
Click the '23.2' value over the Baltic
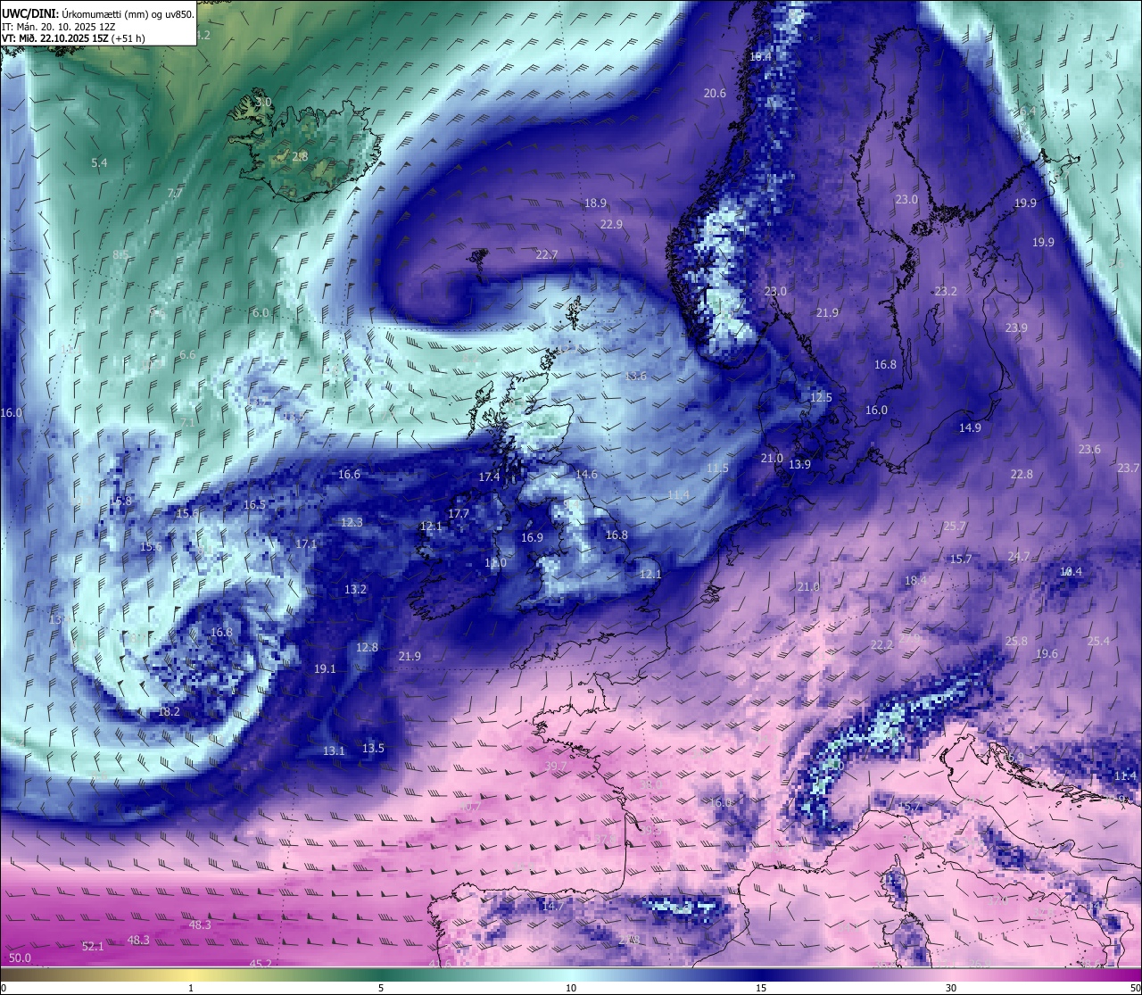(x=946, y=291)
